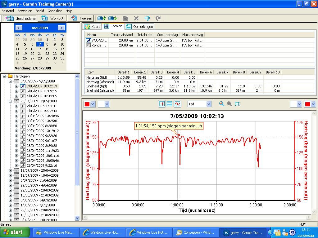Click the Windows start button
The height and width of the screenshot is (238, 318).
click(x=15, y=232)
